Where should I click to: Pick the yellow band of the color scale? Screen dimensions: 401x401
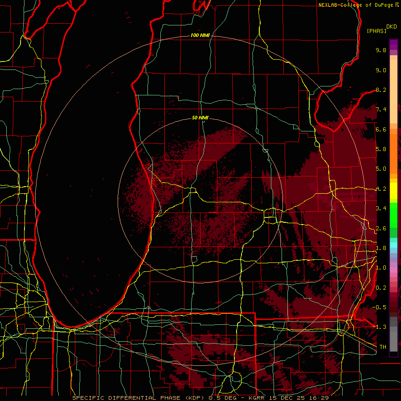[x=393, y=191]
